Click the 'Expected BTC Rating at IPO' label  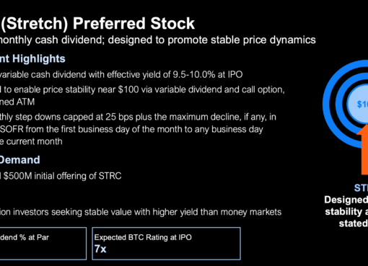point(143,237)
